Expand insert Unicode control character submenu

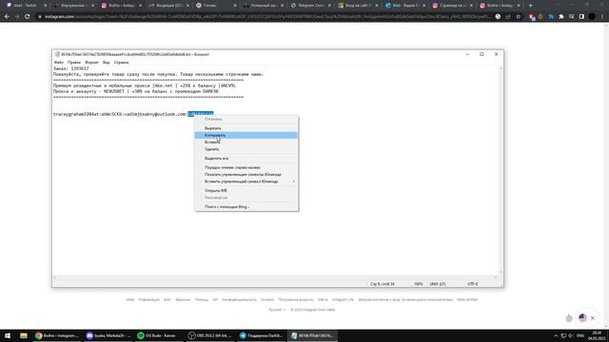pyautogui.click(x=246, y=181)
